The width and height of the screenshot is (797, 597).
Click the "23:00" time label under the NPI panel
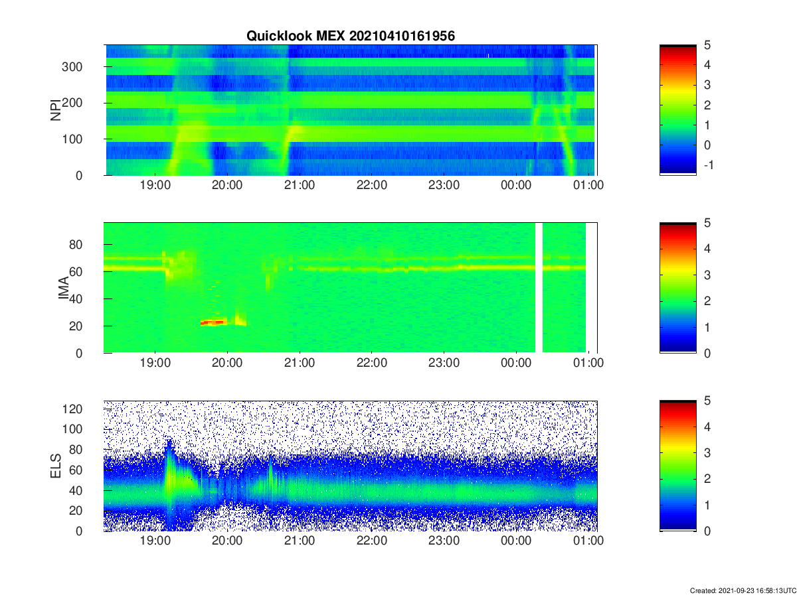click(444, 186)
